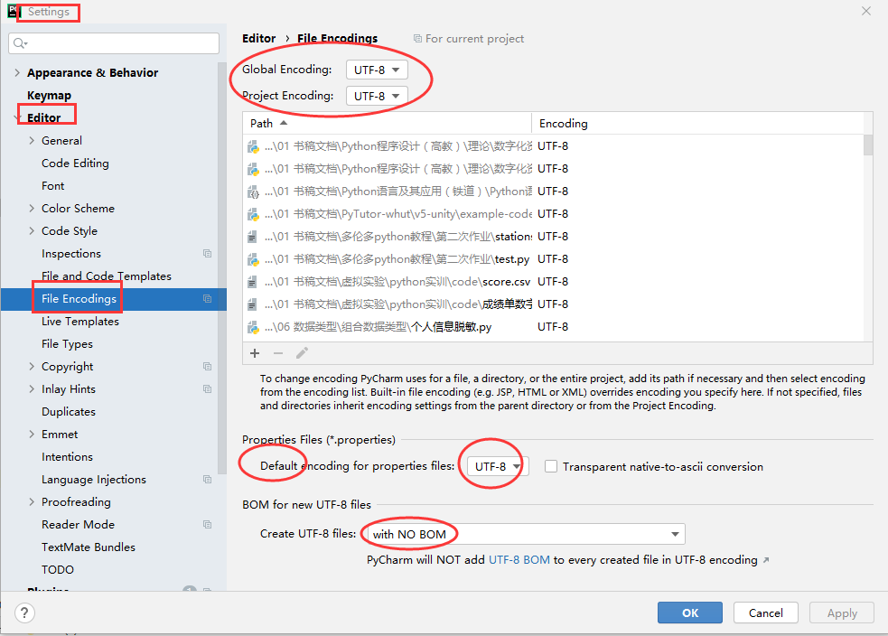Open Global Encoding dropdown
Image resolution: width=888 pixels, height=636 pixels.
tap(377, 70)
